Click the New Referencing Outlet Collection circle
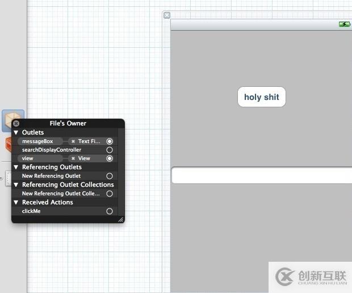352x293 pixels. click(x=110, y=194)
